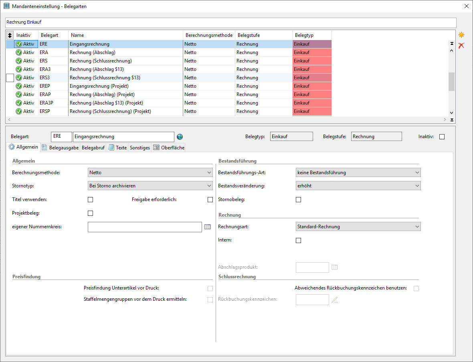Viewport: 473px width, 362px height.
Task: Open the Rechnungsart dropdown
Action: [358, 226]
